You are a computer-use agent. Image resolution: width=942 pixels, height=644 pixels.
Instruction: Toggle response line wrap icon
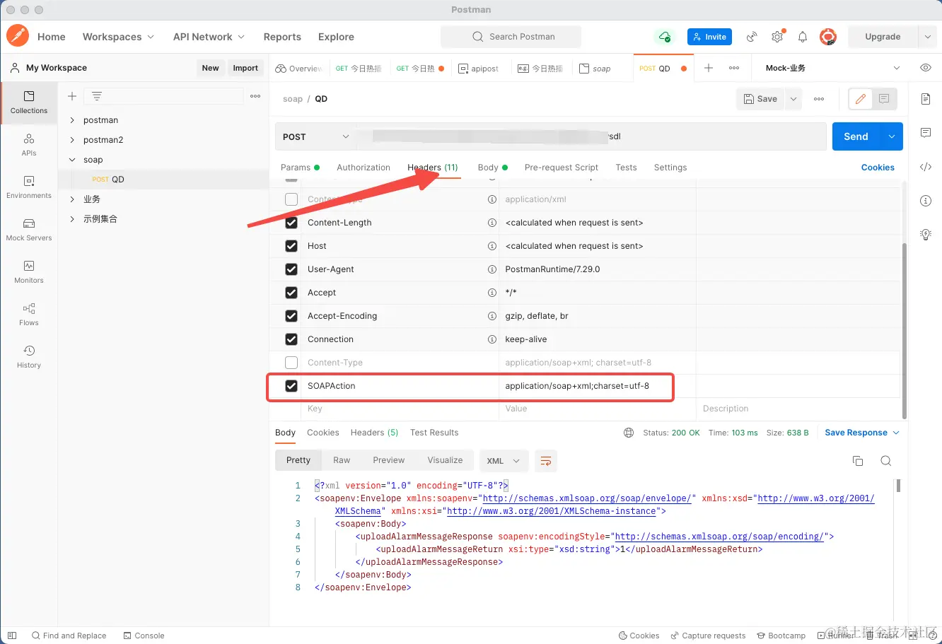click(x=546, y=461)
